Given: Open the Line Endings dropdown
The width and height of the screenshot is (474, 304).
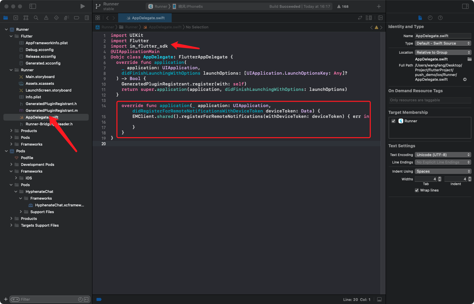Looking at the screenshot, I should pos(443,162).
